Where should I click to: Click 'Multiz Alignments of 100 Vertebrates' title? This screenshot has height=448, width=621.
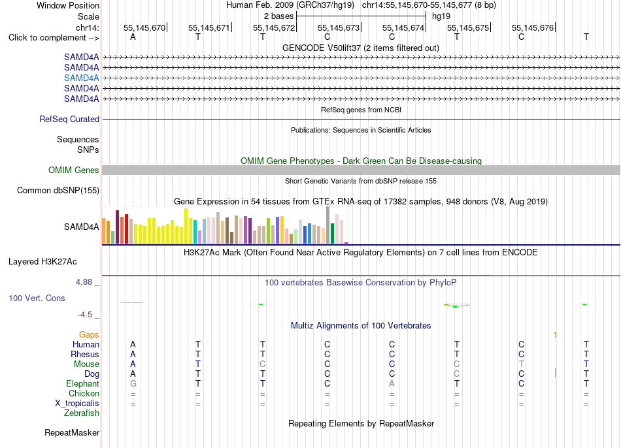click(x=361, y=326)
